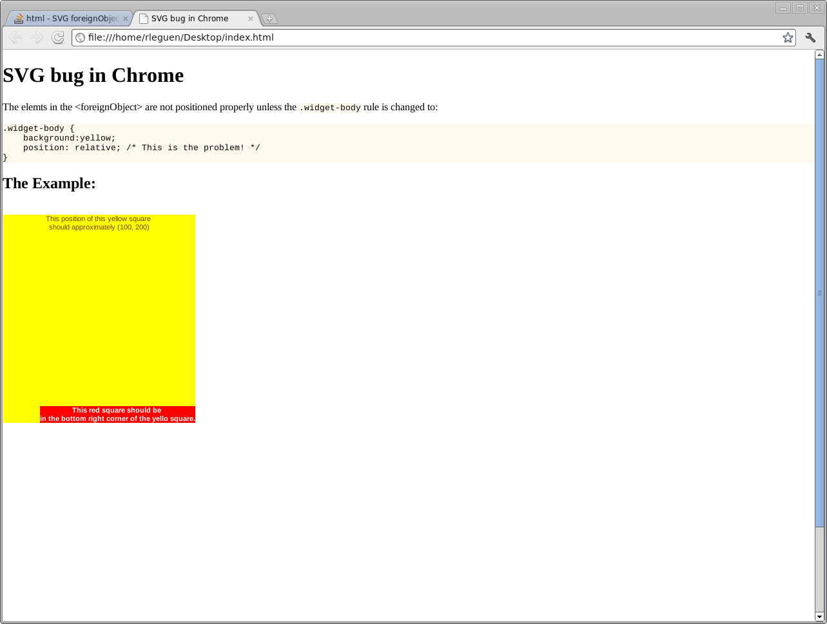Click the vertical scrollbar thumb
This screenshot has width=827, height=624.
coord(819,293)
